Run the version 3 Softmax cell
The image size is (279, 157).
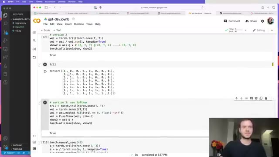(45, 102)
